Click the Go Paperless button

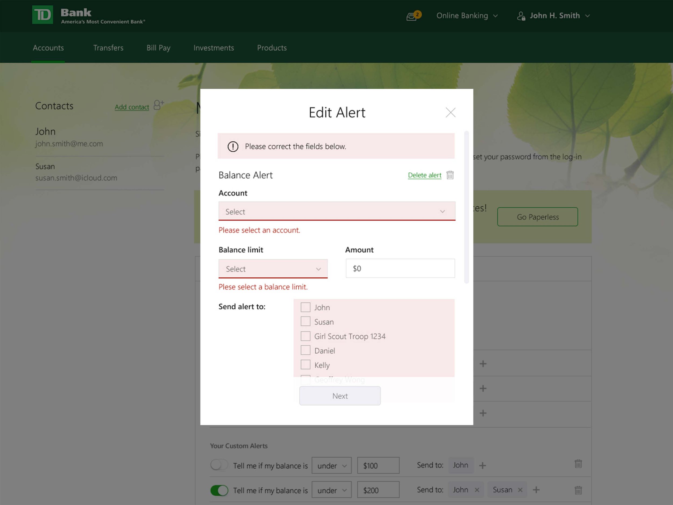[x=538, y=217]
